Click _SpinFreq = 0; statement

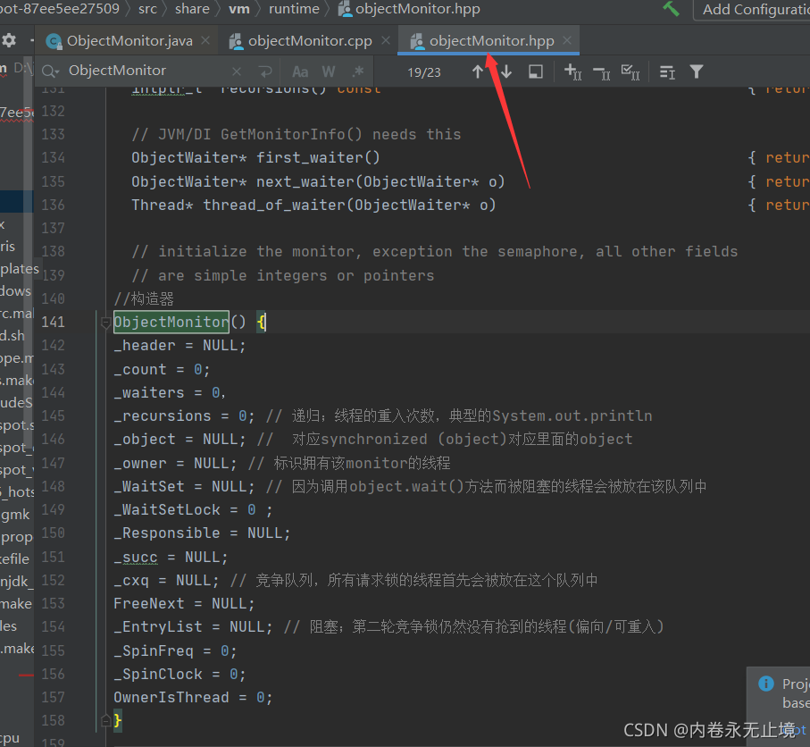tap(175, 650)
